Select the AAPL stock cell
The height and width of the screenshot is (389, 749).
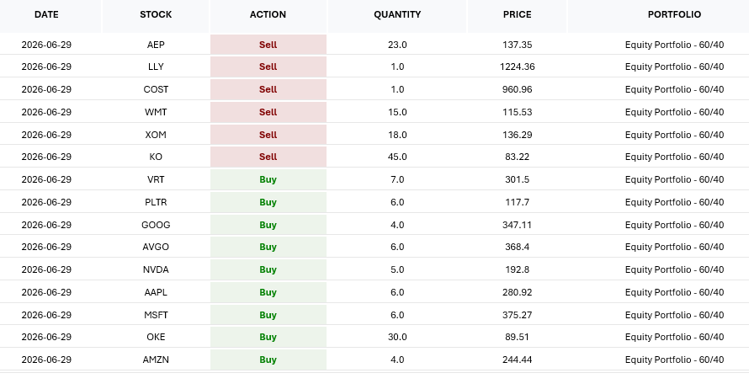pos(156,292)
